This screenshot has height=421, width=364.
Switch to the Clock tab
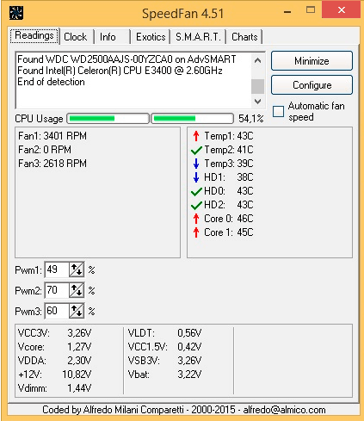coord(76,37)
